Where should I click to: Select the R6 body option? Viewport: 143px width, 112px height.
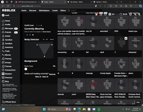coord(43,40)
